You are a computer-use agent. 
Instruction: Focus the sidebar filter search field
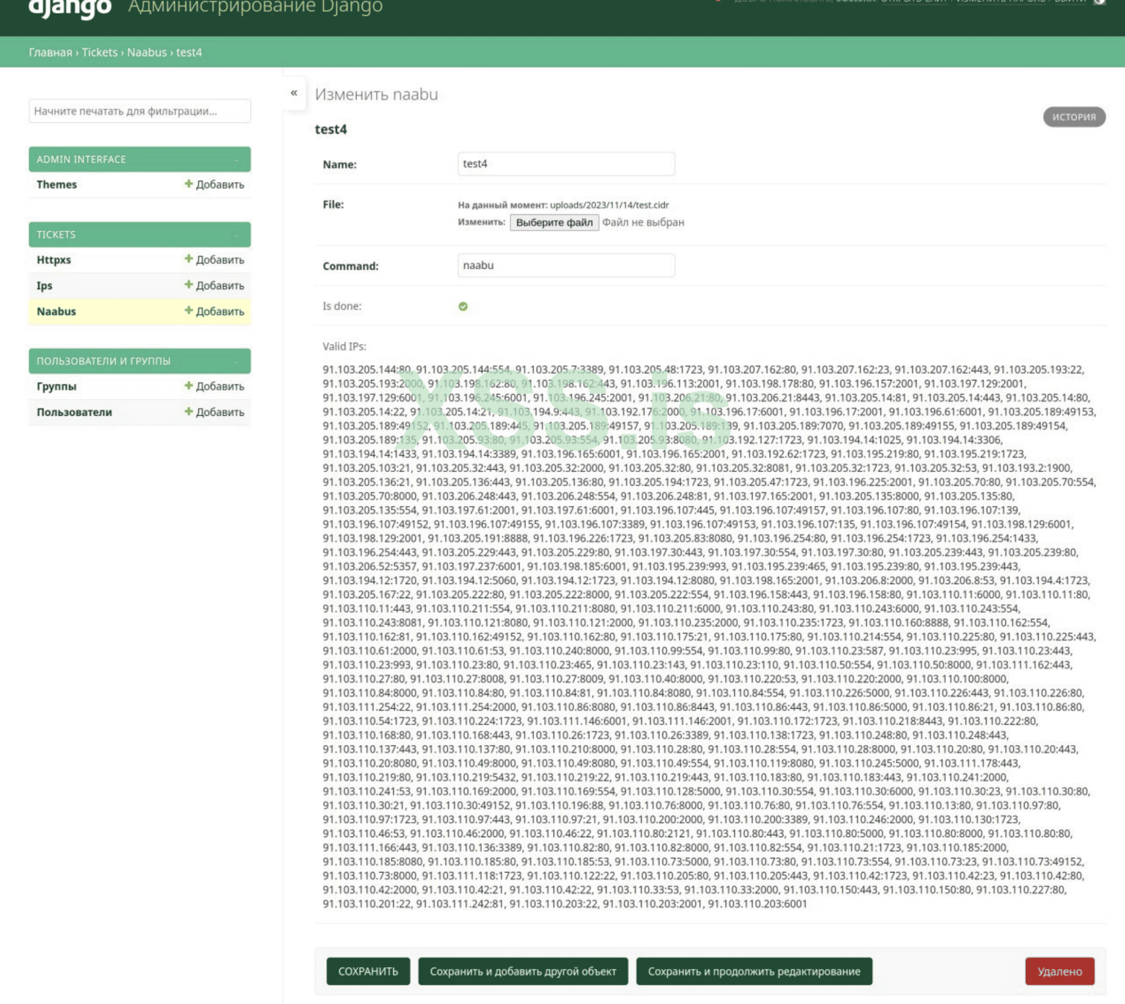(x=140, y=111)
